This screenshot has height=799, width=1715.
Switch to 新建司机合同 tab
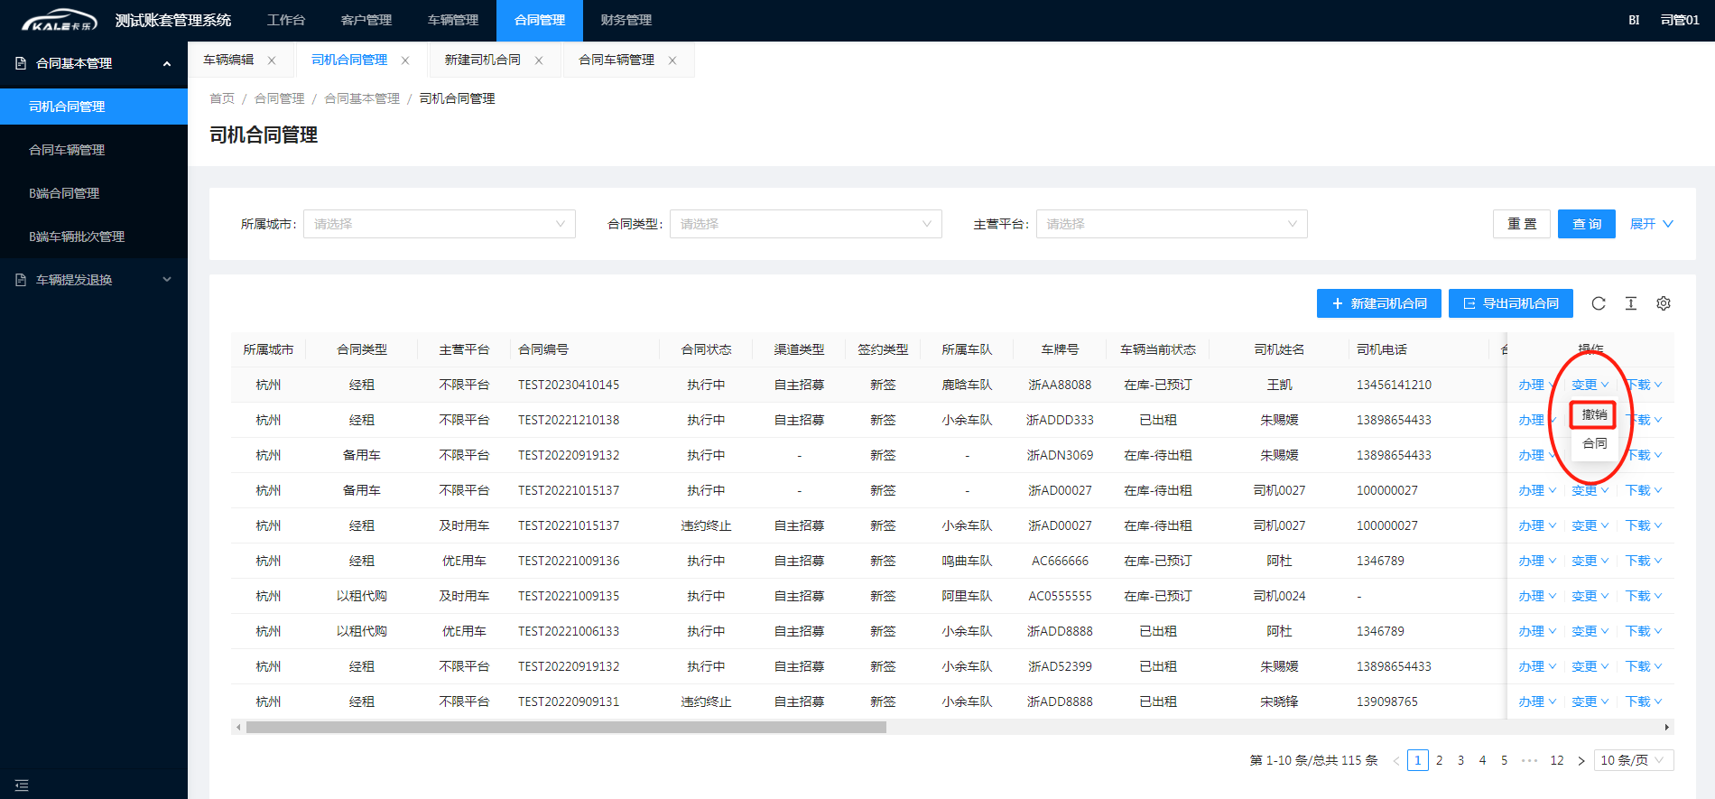pos(482,60)
